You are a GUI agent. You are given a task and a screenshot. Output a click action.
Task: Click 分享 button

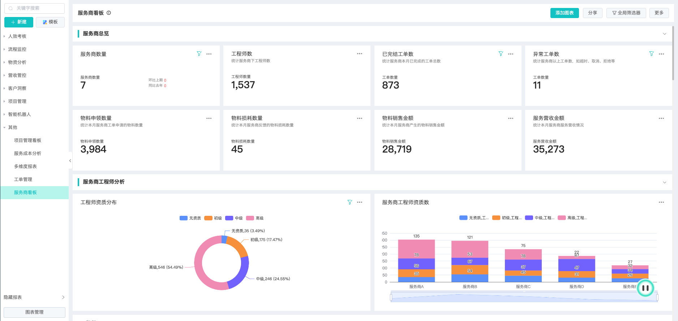click(x=593, y=13)
